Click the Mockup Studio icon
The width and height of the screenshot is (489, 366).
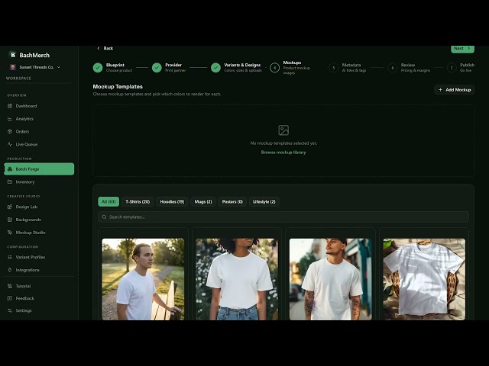[x=10, y=232]
